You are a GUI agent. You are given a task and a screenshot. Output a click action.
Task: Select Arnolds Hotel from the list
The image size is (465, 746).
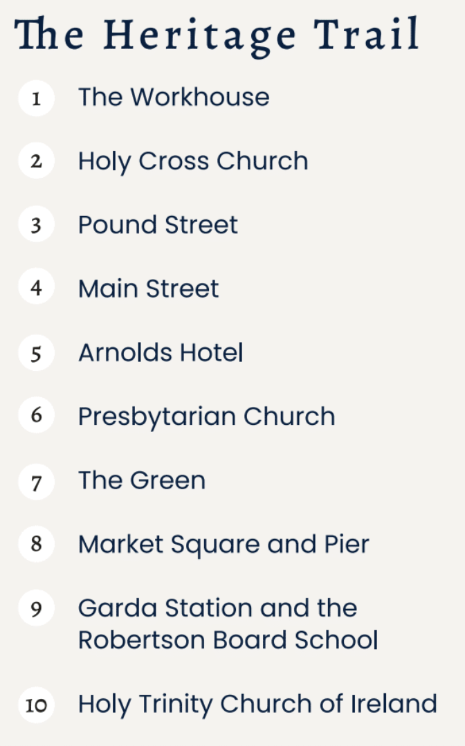[x=161, y=353]
